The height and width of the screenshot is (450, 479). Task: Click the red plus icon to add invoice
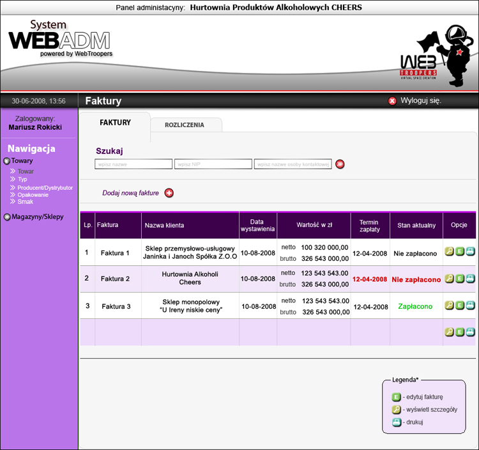169,193
